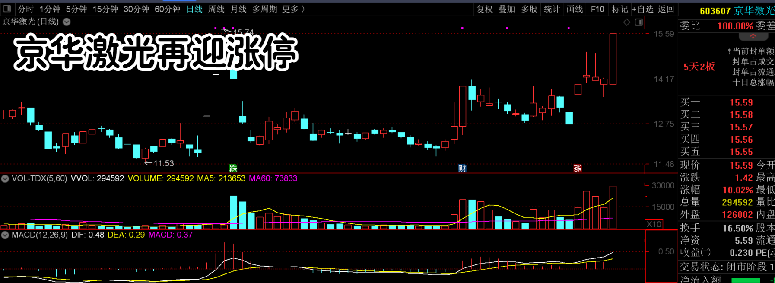Click the 买二 price 15.58
Viewport: 775px width, 283px height.
pos(741,115)
